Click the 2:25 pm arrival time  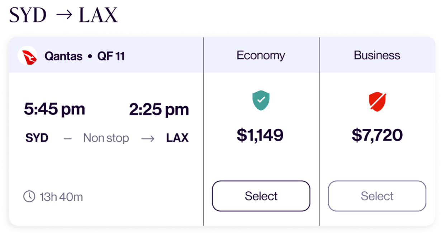tap(159, 110)
